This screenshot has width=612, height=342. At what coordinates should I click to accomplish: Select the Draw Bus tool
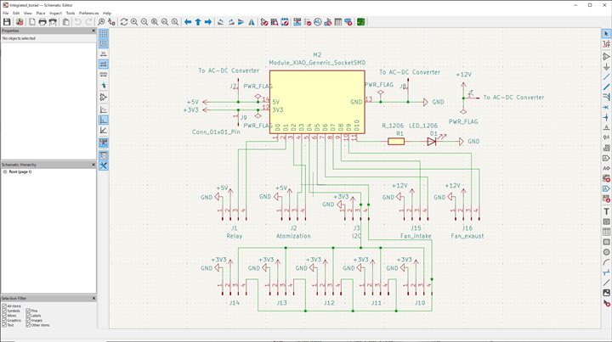[606, 87]
